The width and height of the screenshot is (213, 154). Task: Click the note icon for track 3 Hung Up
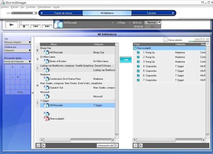(138, 62)
